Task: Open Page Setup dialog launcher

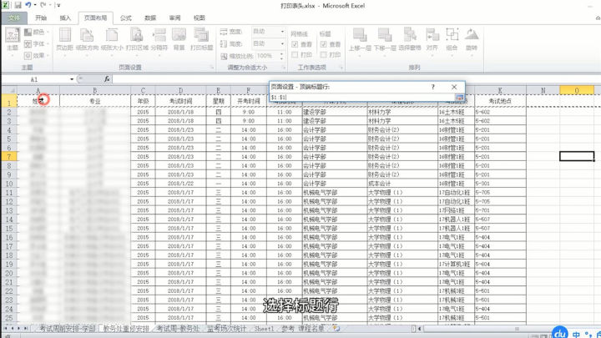Action: point(212,68)
